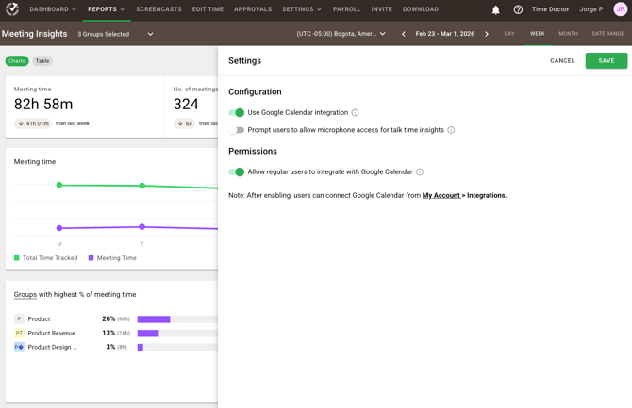Click the Product purple meeting bar
The width and height of the screenshot is (632, 408).
click(154, 319)
